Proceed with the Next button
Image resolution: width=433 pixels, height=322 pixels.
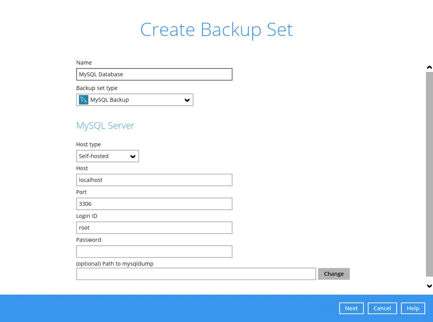(351, 308)
